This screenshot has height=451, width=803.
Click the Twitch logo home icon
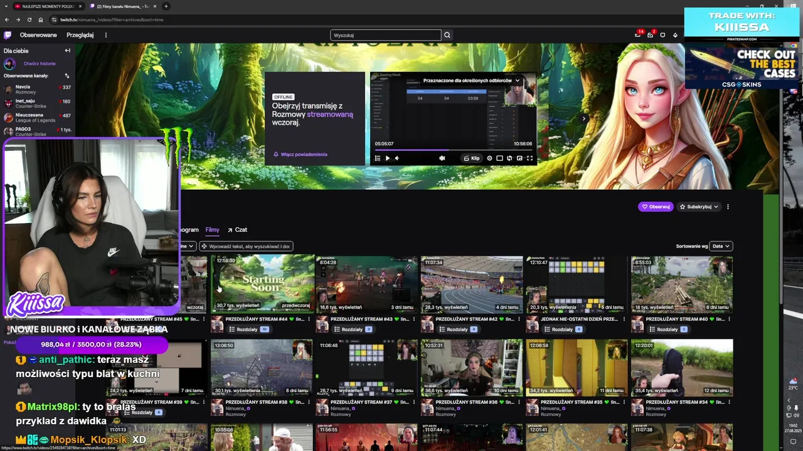[8, 35]
